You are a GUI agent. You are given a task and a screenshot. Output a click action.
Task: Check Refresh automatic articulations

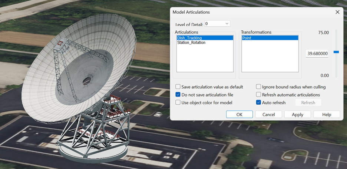pyautogui.click(x=258, y=95)
